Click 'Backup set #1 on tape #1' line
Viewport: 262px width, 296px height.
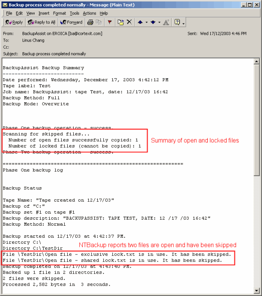pos(39,212)
